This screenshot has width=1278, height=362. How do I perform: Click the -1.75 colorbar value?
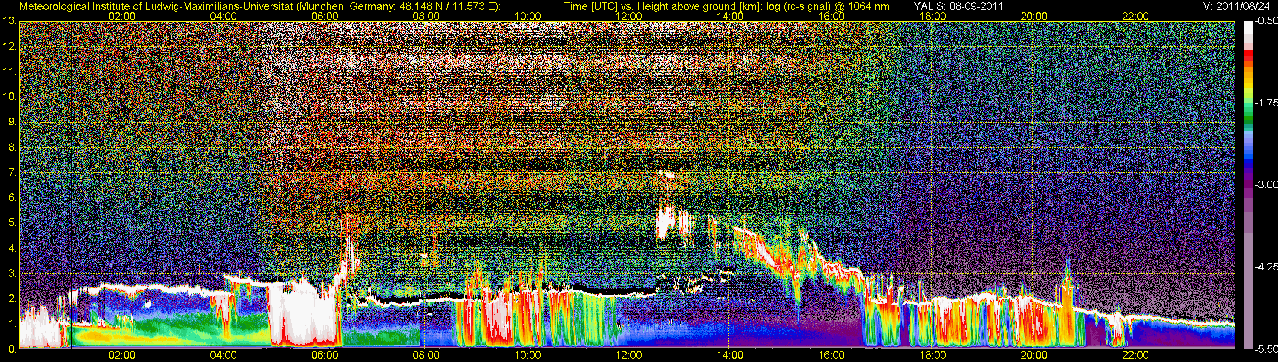coord(1266,103)
